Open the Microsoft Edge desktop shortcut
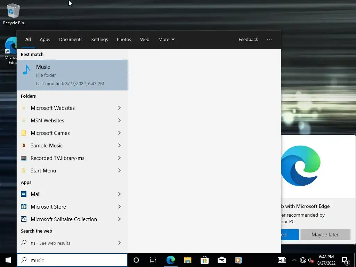This screenshot has width=356, height=267. pyautogui.click(x=10, y=50)
